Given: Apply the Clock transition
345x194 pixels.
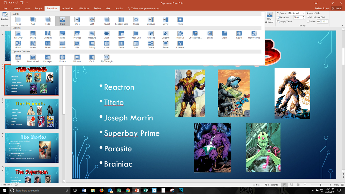Looking at the screenshot, I should pos(224,35).
